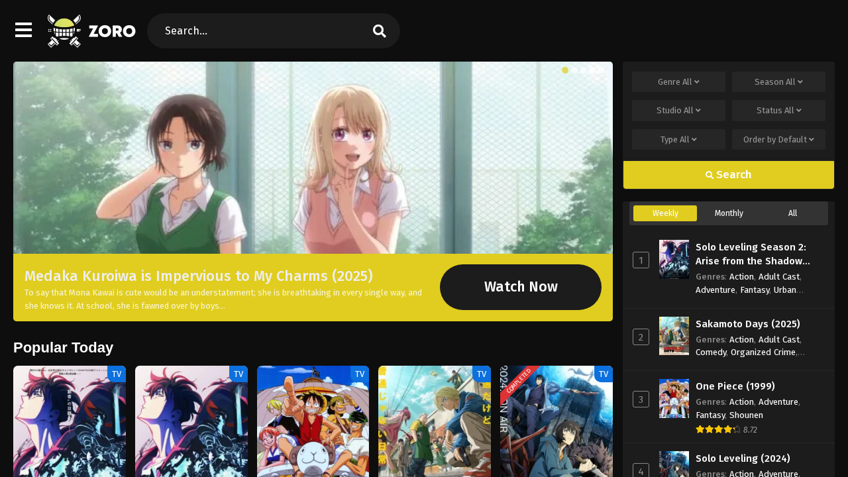Expand the Status All dropdown
The width and height of the screenshot is (848, 477).
click(778, 111)
